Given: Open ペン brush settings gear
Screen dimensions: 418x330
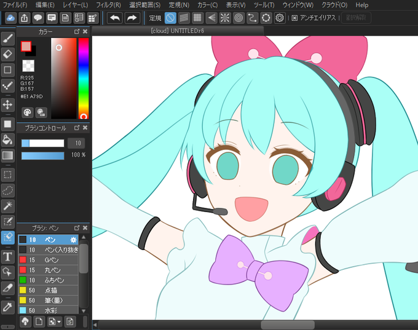Looking at the screenshot, I should pyautogui.click(x=73, y=240).
